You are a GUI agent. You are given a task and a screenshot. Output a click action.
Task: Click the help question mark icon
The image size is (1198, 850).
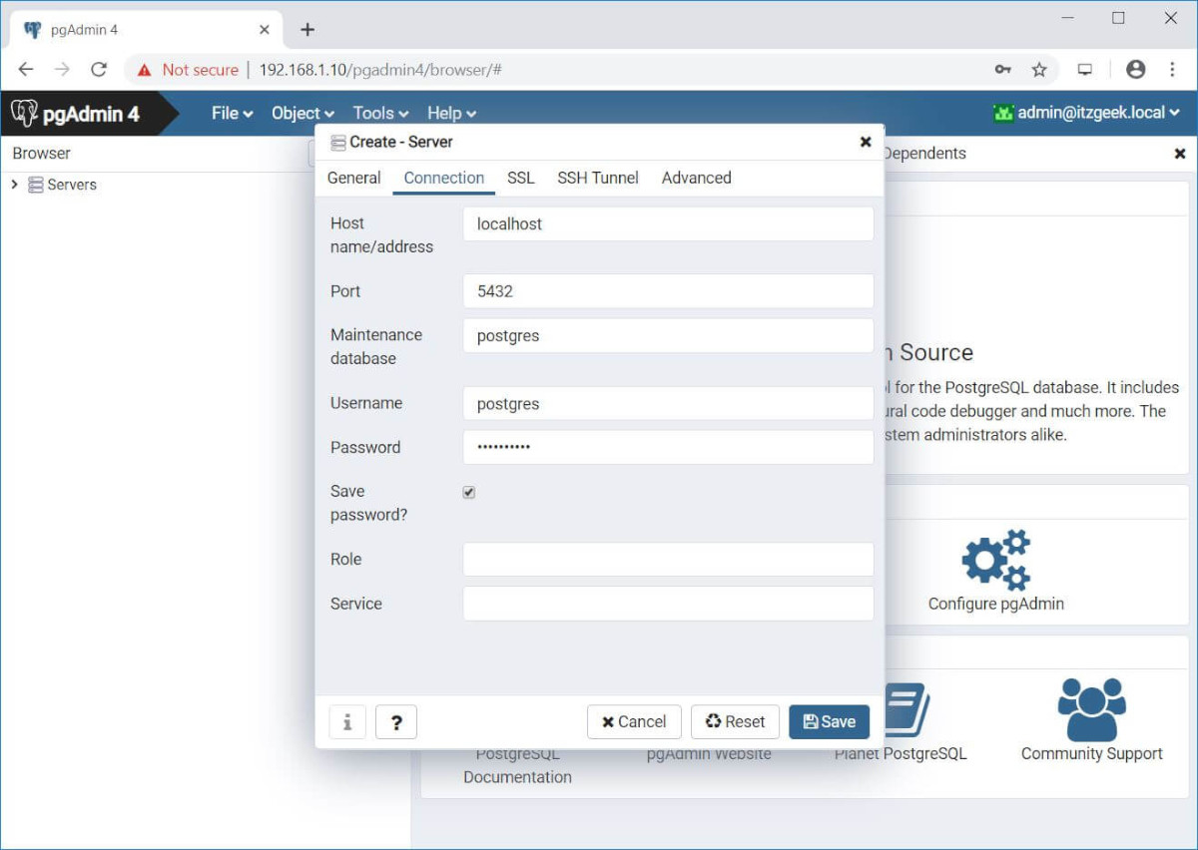pos(396,721)
